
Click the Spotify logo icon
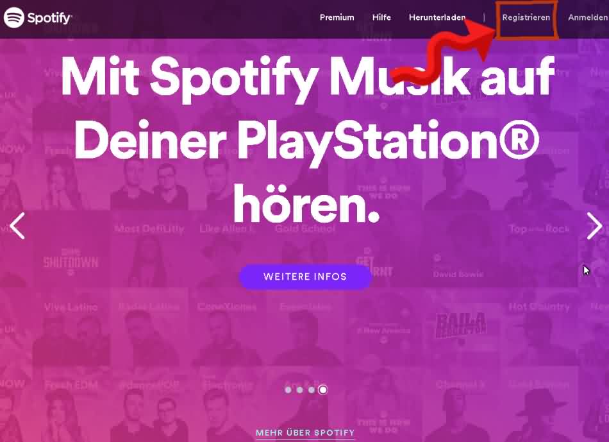click(14, 17)
